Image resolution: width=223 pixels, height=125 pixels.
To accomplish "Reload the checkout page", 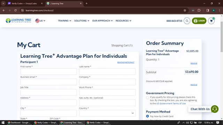I will pyautogui.click(x=15, y=10).
